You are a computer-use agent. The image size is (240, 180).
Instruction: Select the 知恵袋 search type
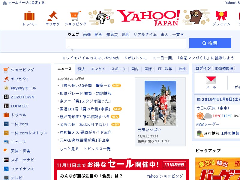[x=112, y=34]
